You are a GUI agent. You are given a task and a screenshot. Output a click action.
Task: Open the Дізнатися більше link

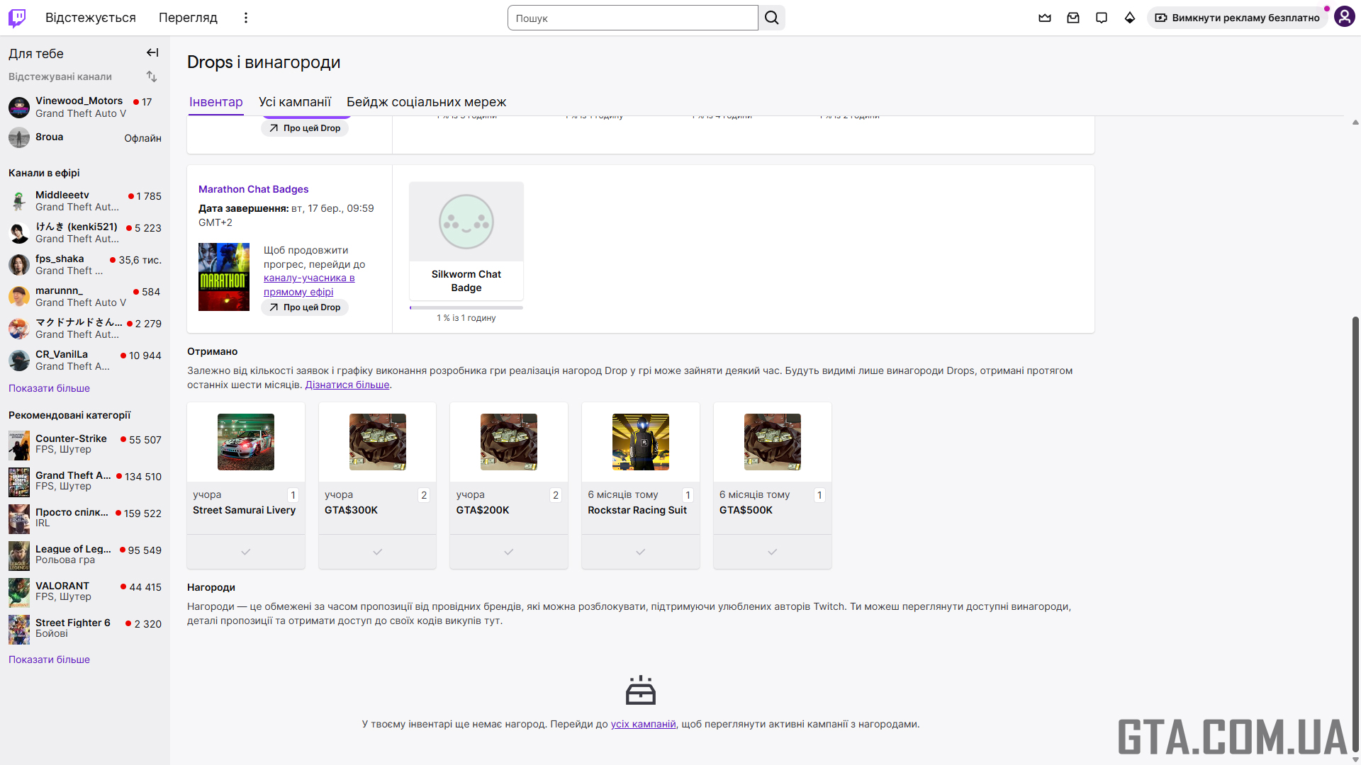[x=347, y=385]
